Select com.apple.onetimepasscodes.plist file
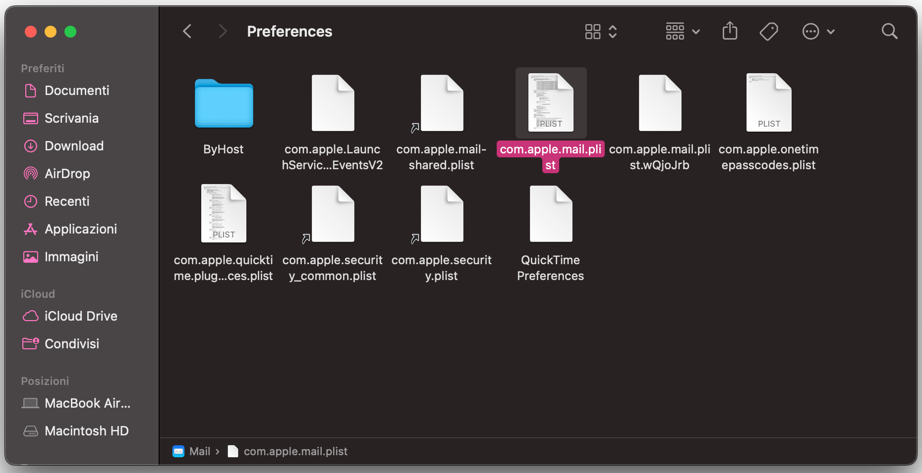The image size is (922, 473). 768,102
